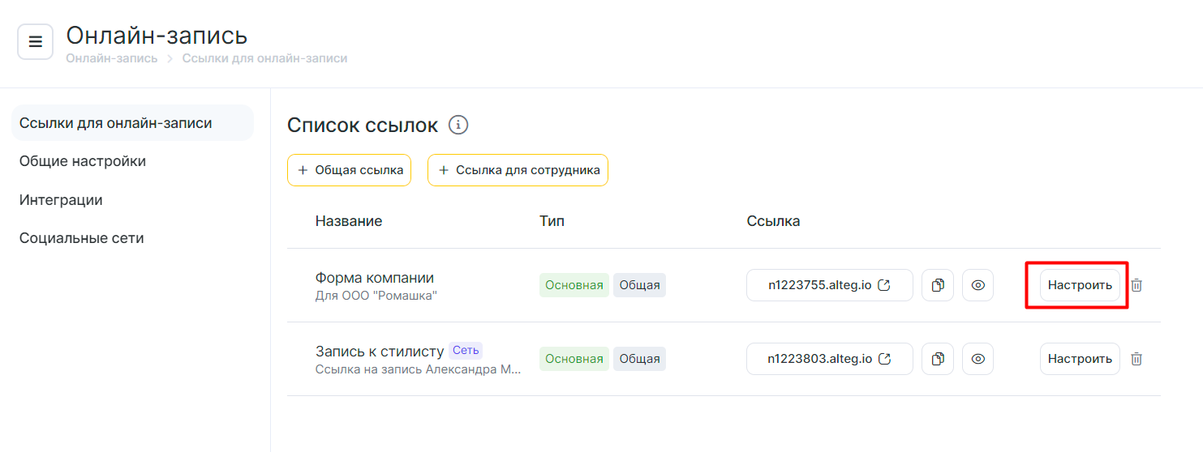1203x452 pixels.
Task: Preview the Форма компании form with eye icon
Action: tap(977, 285)
